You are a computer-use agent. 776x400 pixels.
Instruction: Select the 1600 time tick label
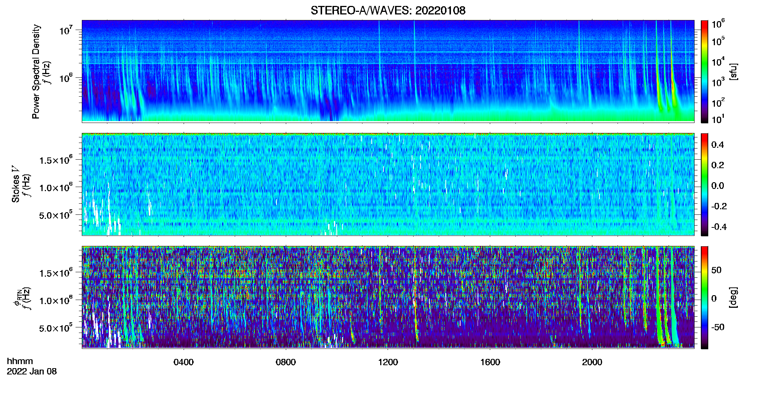(490, 362)
